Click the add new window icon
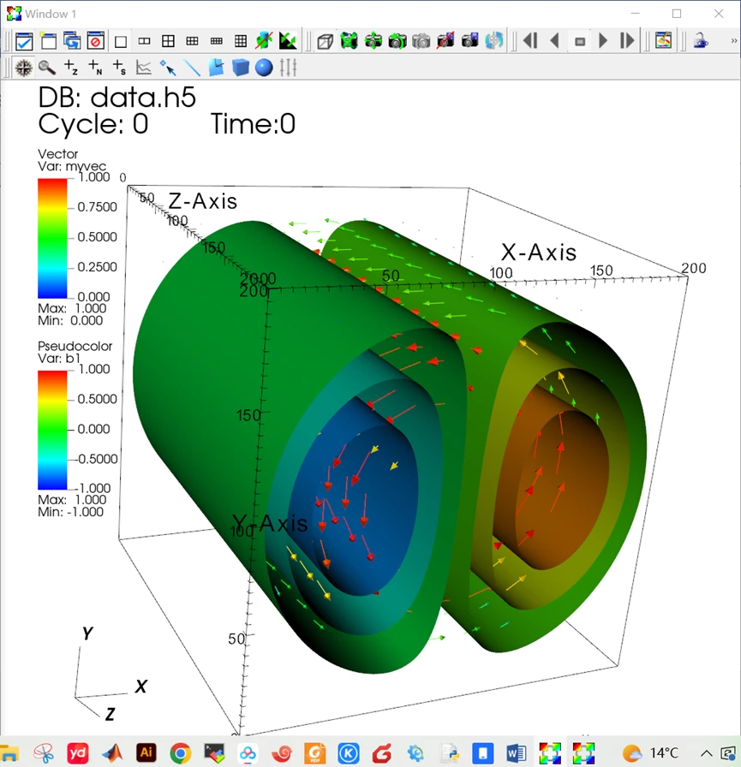This screenshot has height=767, width=741. 48,41
